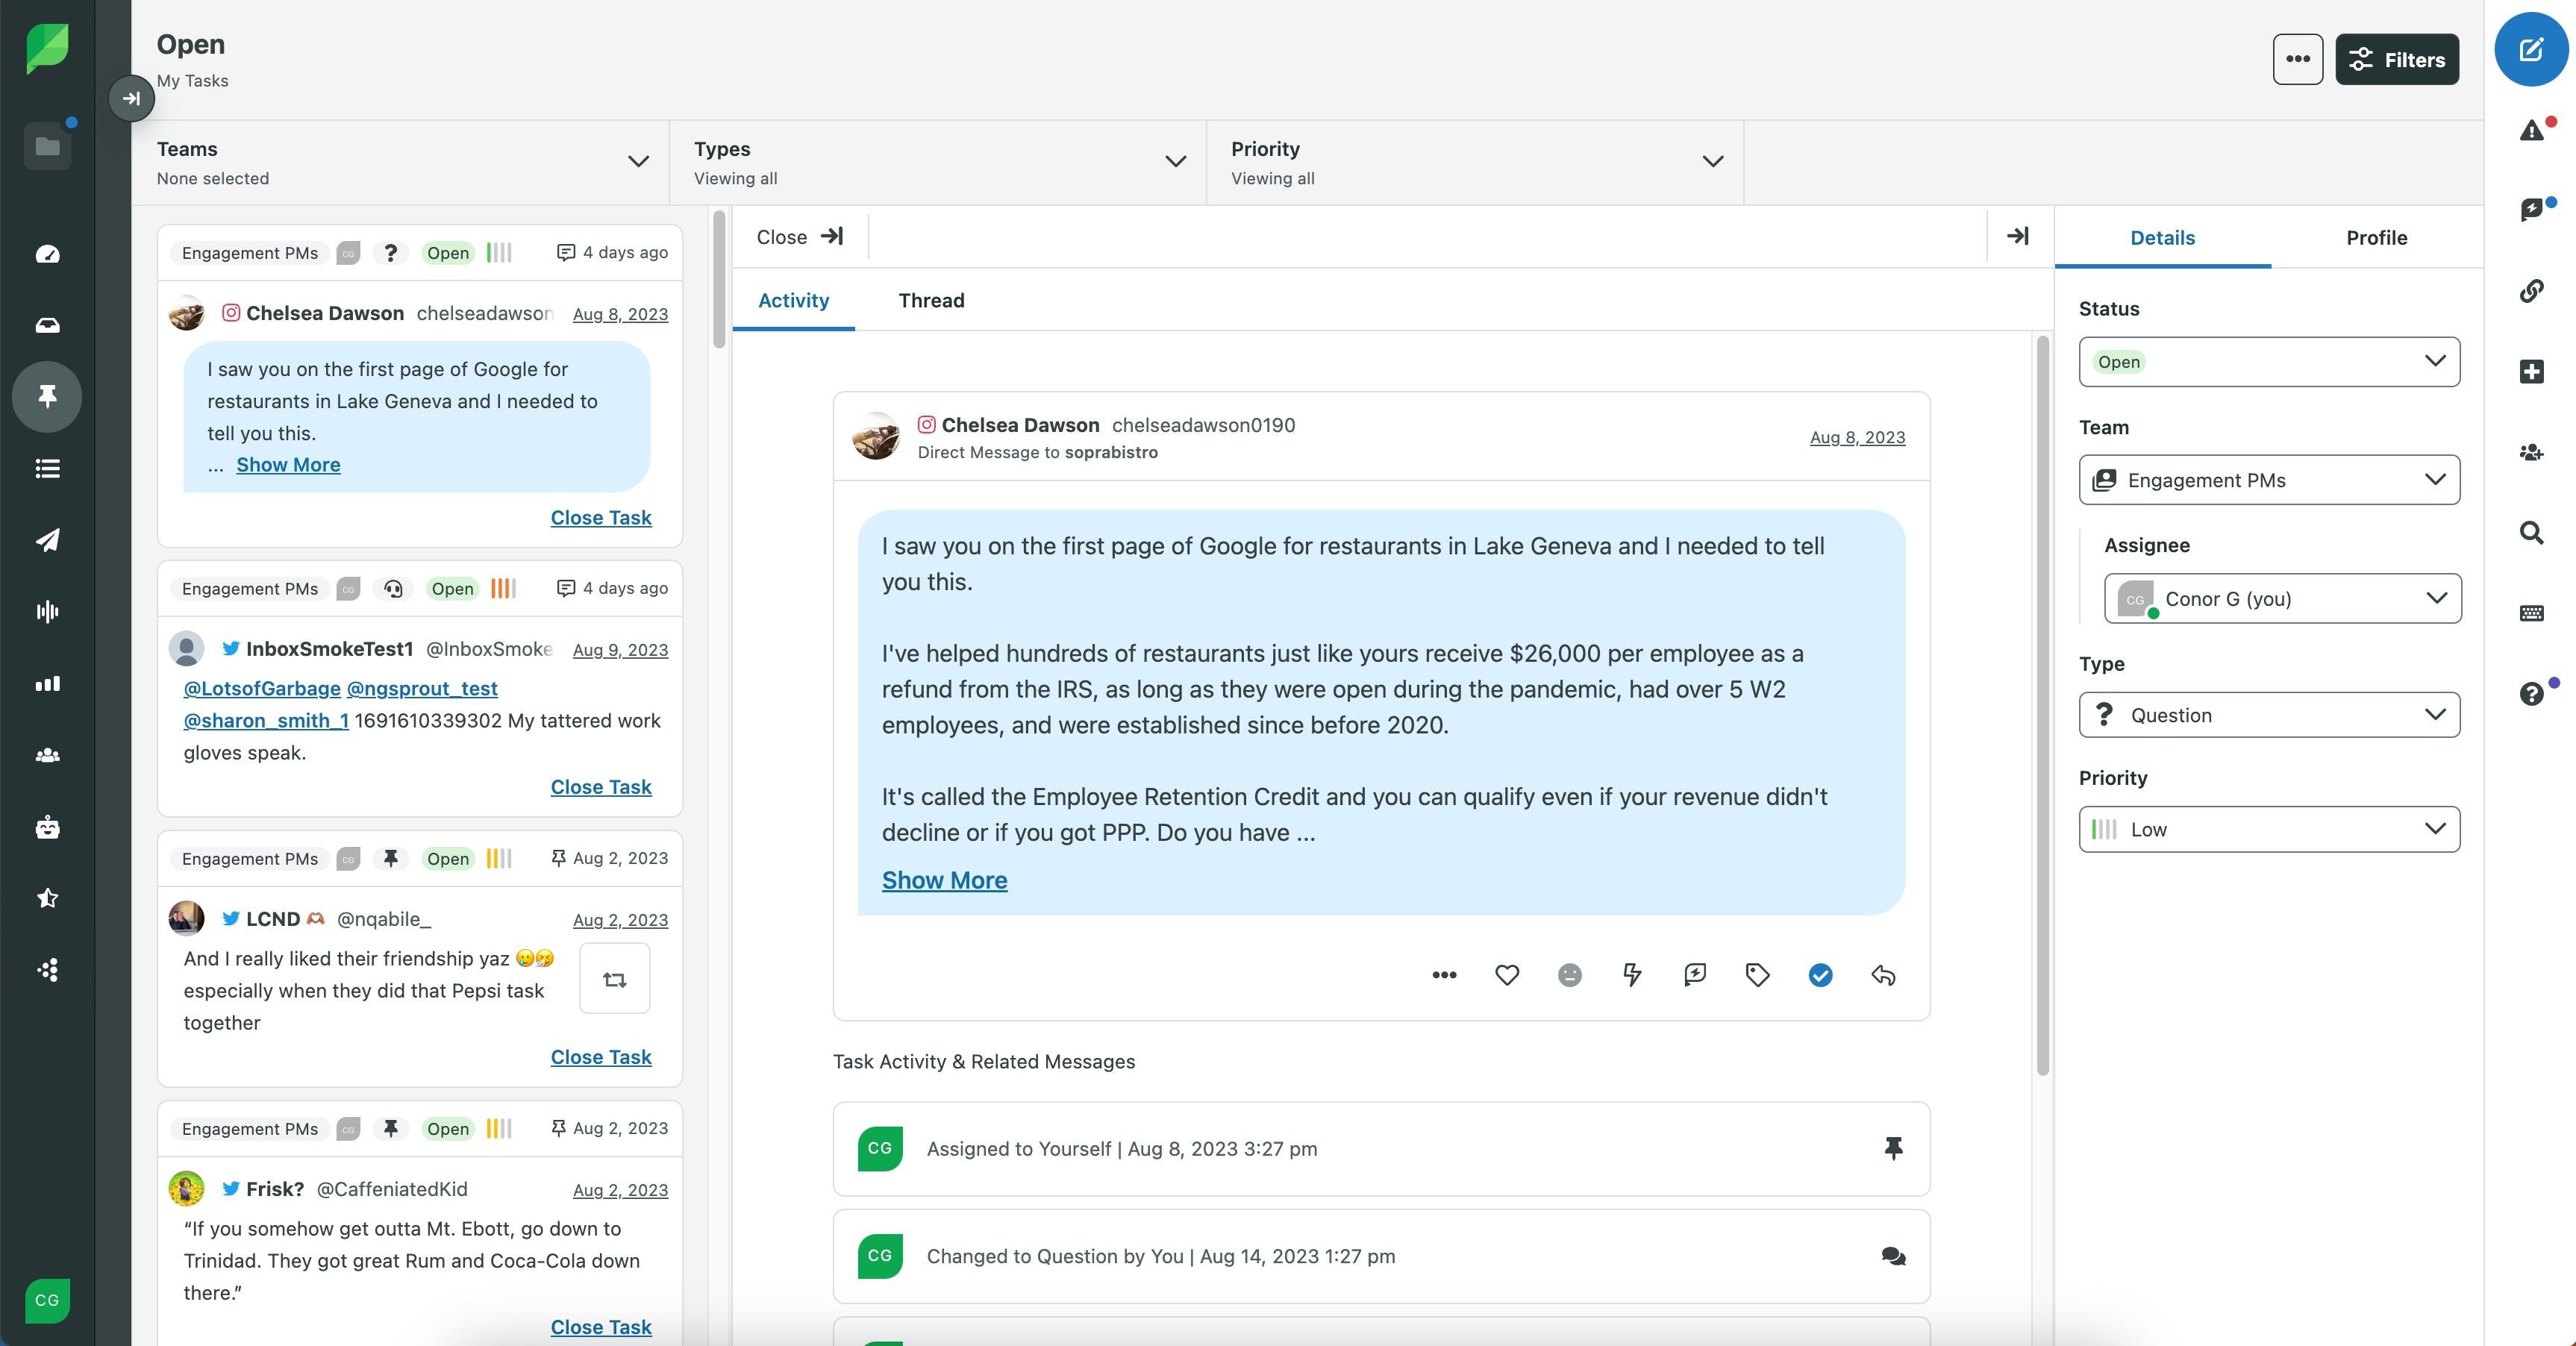Viewport: 2576px width, 1346px height.
Task: Switch to the Profile tab
Action: 2376,237
